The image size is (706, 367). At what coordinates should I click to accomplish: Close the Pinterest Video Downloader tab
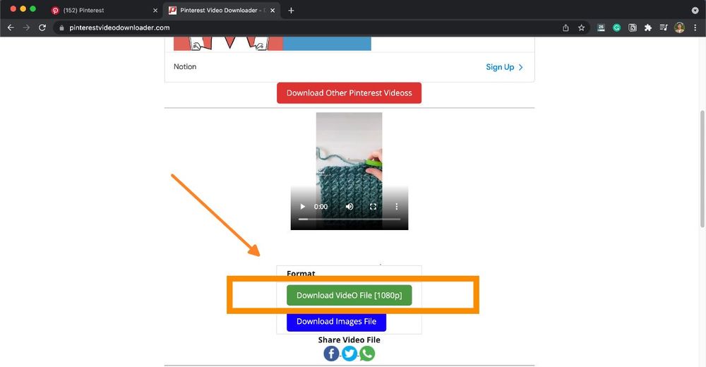(273, 11)
